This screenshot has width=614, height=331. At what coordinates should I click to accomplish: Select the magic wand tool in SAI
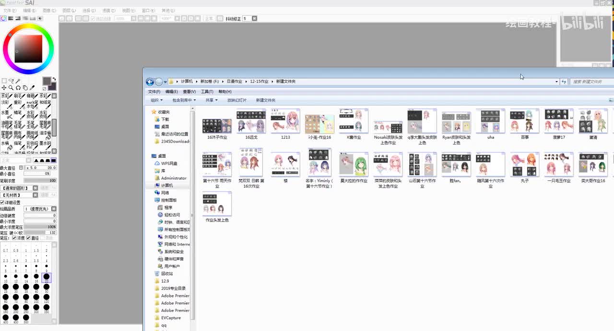18,81
